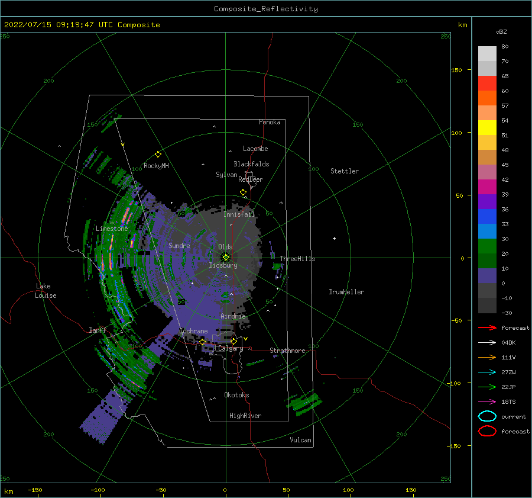Select the red 65-60 dBZ swatch

[x=487, y=83]
